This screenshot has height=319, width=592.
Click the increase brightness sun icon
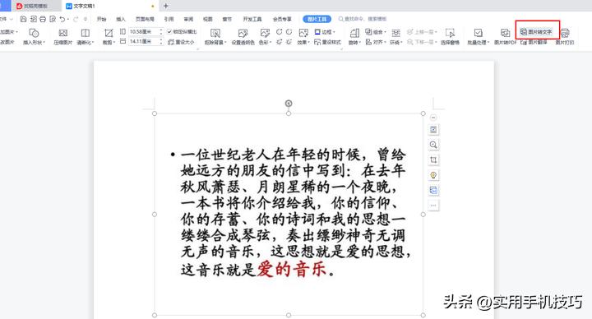279,42
